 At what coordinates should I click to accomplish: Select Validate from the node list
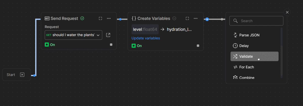pyautogui.click(x=255, y=57)
